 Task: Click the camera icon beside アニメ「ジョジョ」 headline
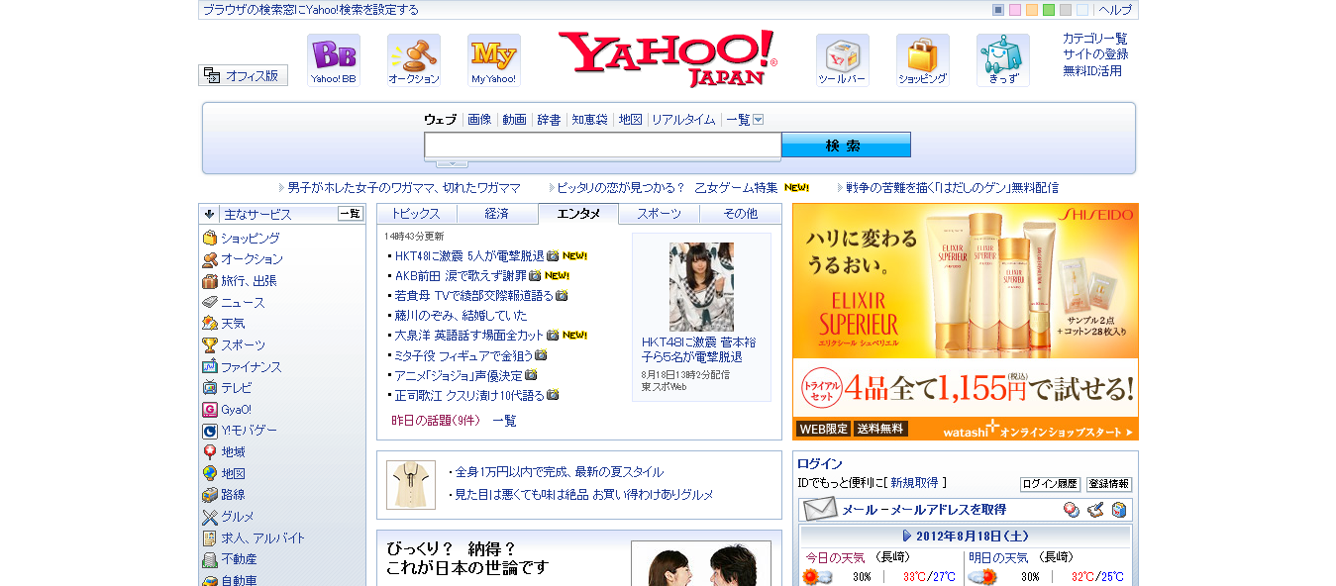pos(531,375)
